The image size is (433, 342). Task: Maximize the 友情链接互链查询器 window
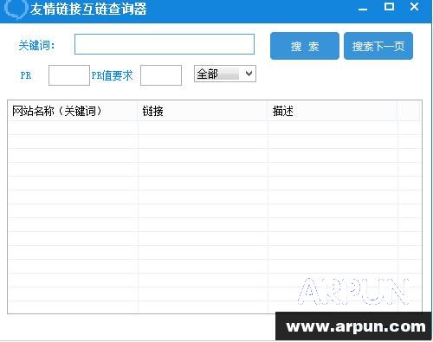click(389, 7)
